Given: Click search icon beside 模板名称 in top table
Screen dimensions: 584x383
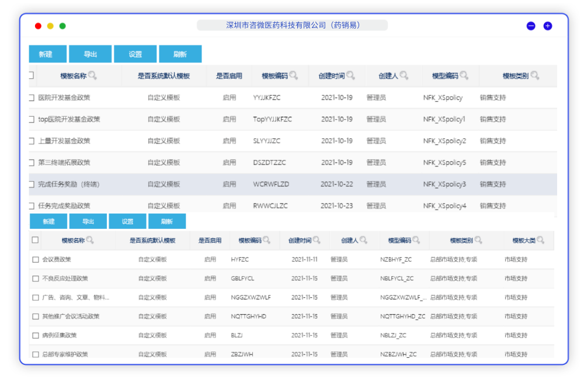Looking at the screenshot, I should click(92, 75).
